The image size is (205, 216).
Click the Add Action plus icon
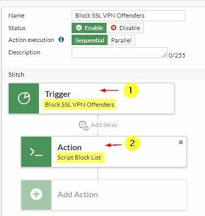coord(36,194)
